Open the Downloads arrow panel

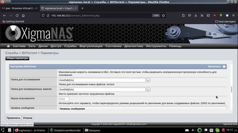196,16
